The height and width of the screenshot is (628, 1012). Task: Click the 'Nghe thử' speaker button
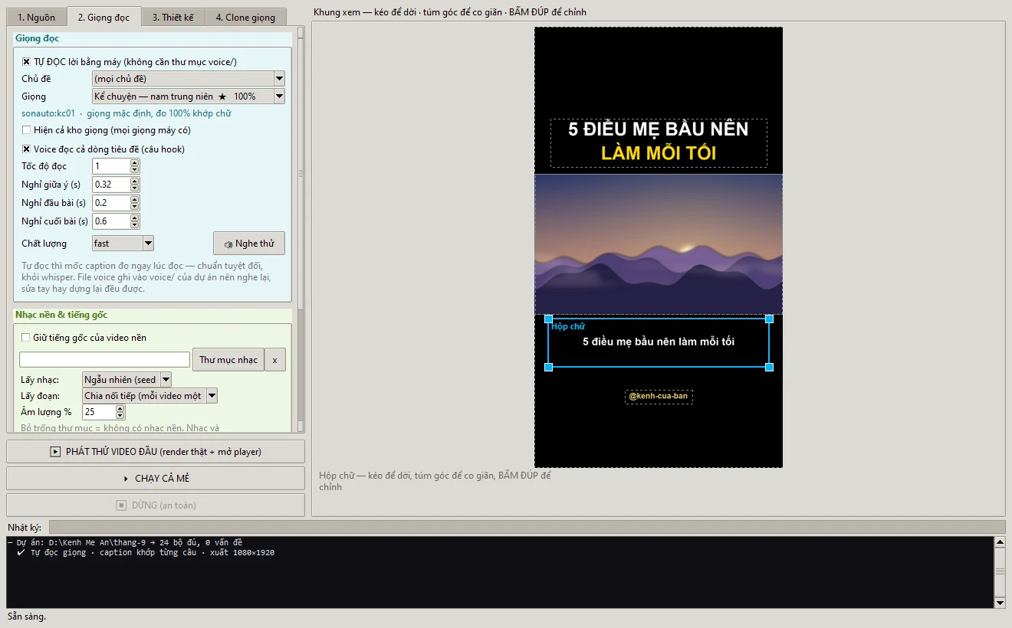[249, 244]
